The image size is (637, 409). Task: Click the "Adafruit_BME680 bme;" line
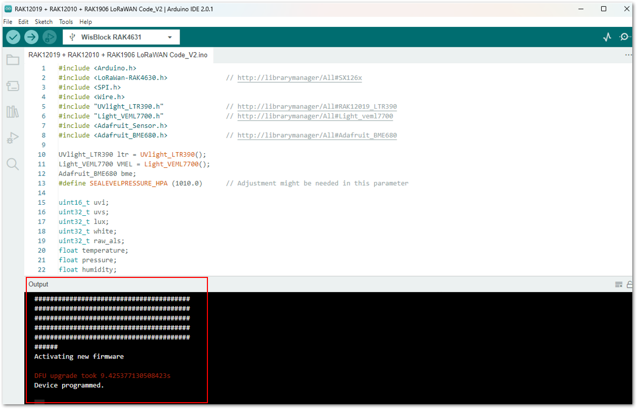[x=97, y=174]
